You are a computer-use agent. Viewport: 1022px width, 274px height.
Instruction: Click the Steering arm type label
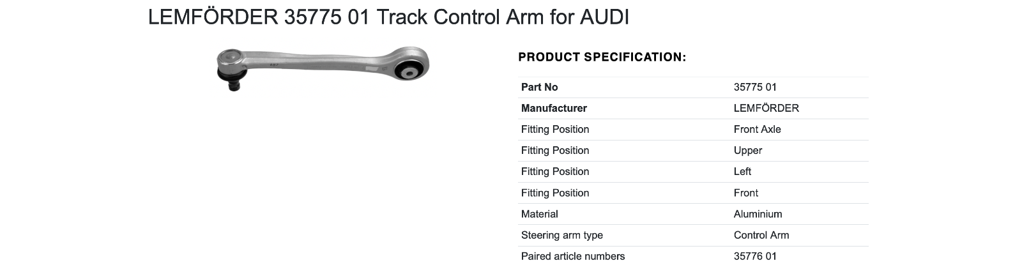click(562, 235)
